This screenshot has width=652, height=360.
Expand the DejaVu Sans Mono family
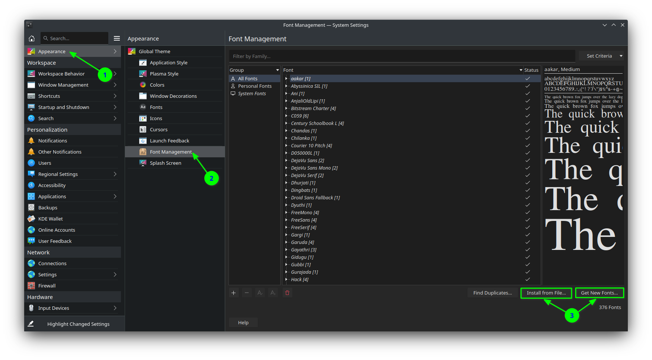pyautogui.click(x=286, y=168)
